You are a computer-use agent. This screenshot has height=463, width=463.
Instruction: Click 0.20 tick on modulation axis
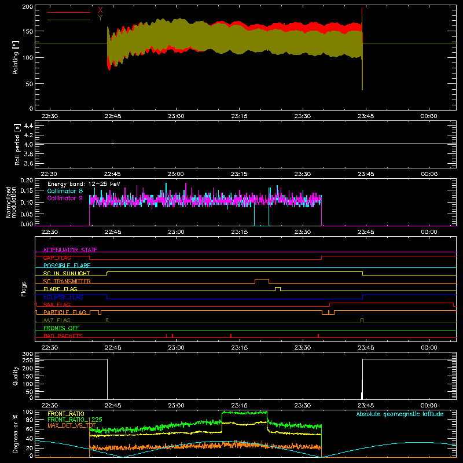[27, 181]
